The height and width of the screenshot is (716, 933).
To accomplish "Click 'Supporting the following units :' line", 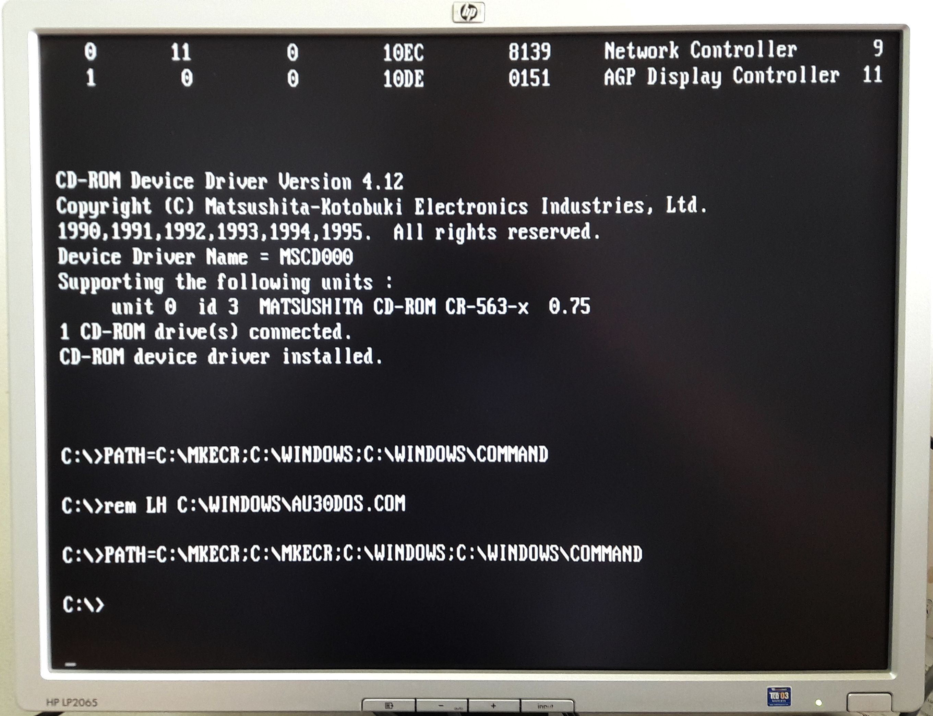I will 225,283.
